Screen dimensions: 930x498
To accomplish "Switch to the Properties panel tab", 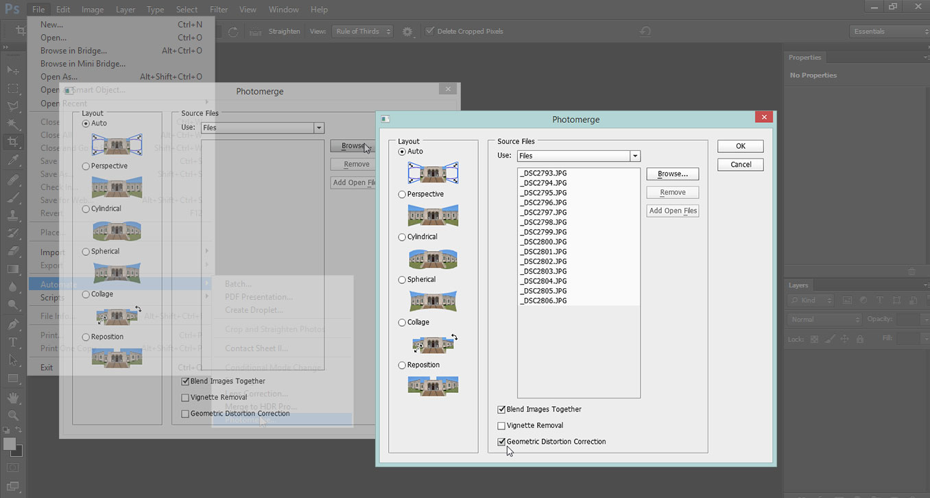I will point(805,58).
